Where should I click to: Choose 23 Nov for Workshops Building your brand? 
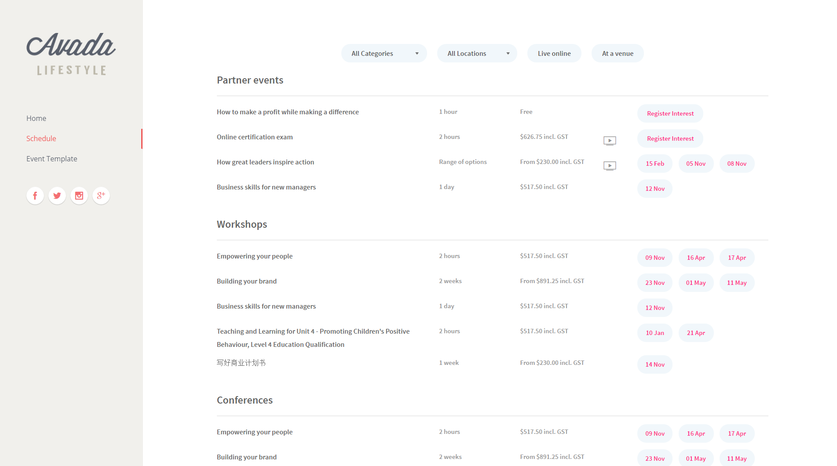pos(655,283)
